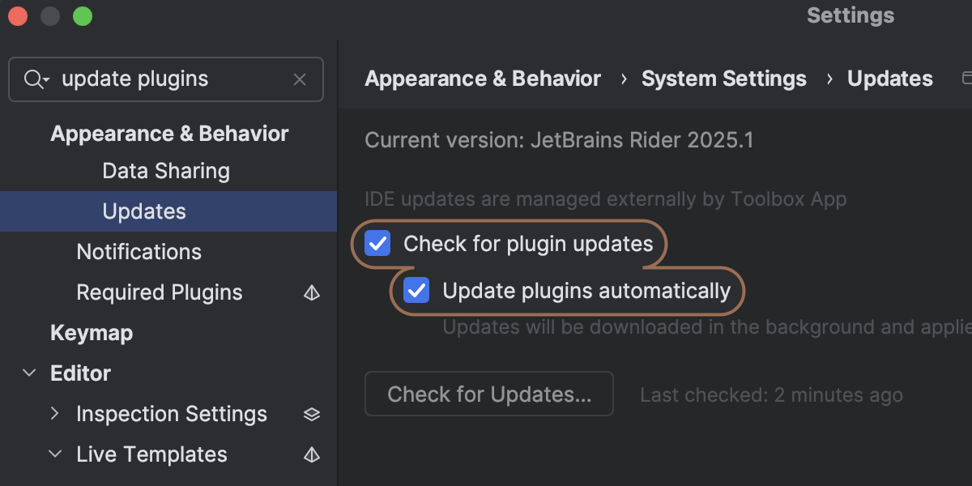Clear the settings search field text
This screenshot has height=486, width=972.
pyautogui.click(x=300, y=79)
